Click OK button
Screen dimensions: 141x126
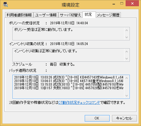97,118
